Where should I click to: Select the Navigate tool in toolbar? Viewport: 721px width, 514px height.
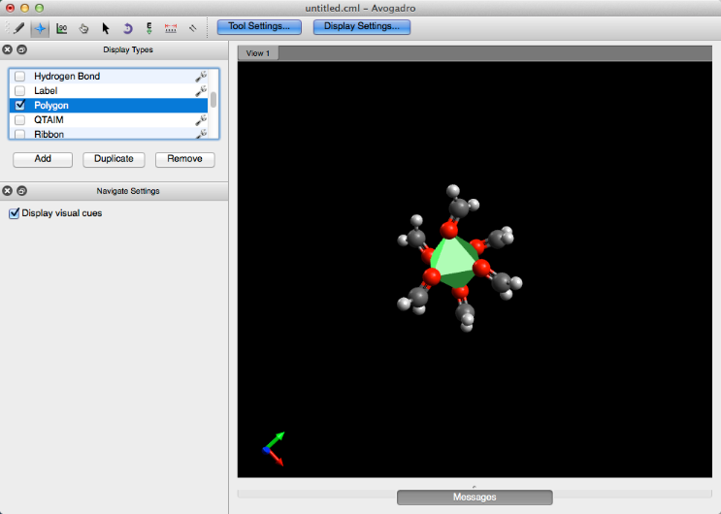tap(40, 28)
